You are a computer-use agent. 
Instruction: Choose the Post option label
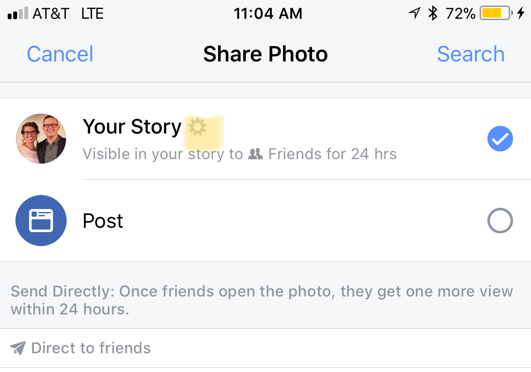point(103,221)
